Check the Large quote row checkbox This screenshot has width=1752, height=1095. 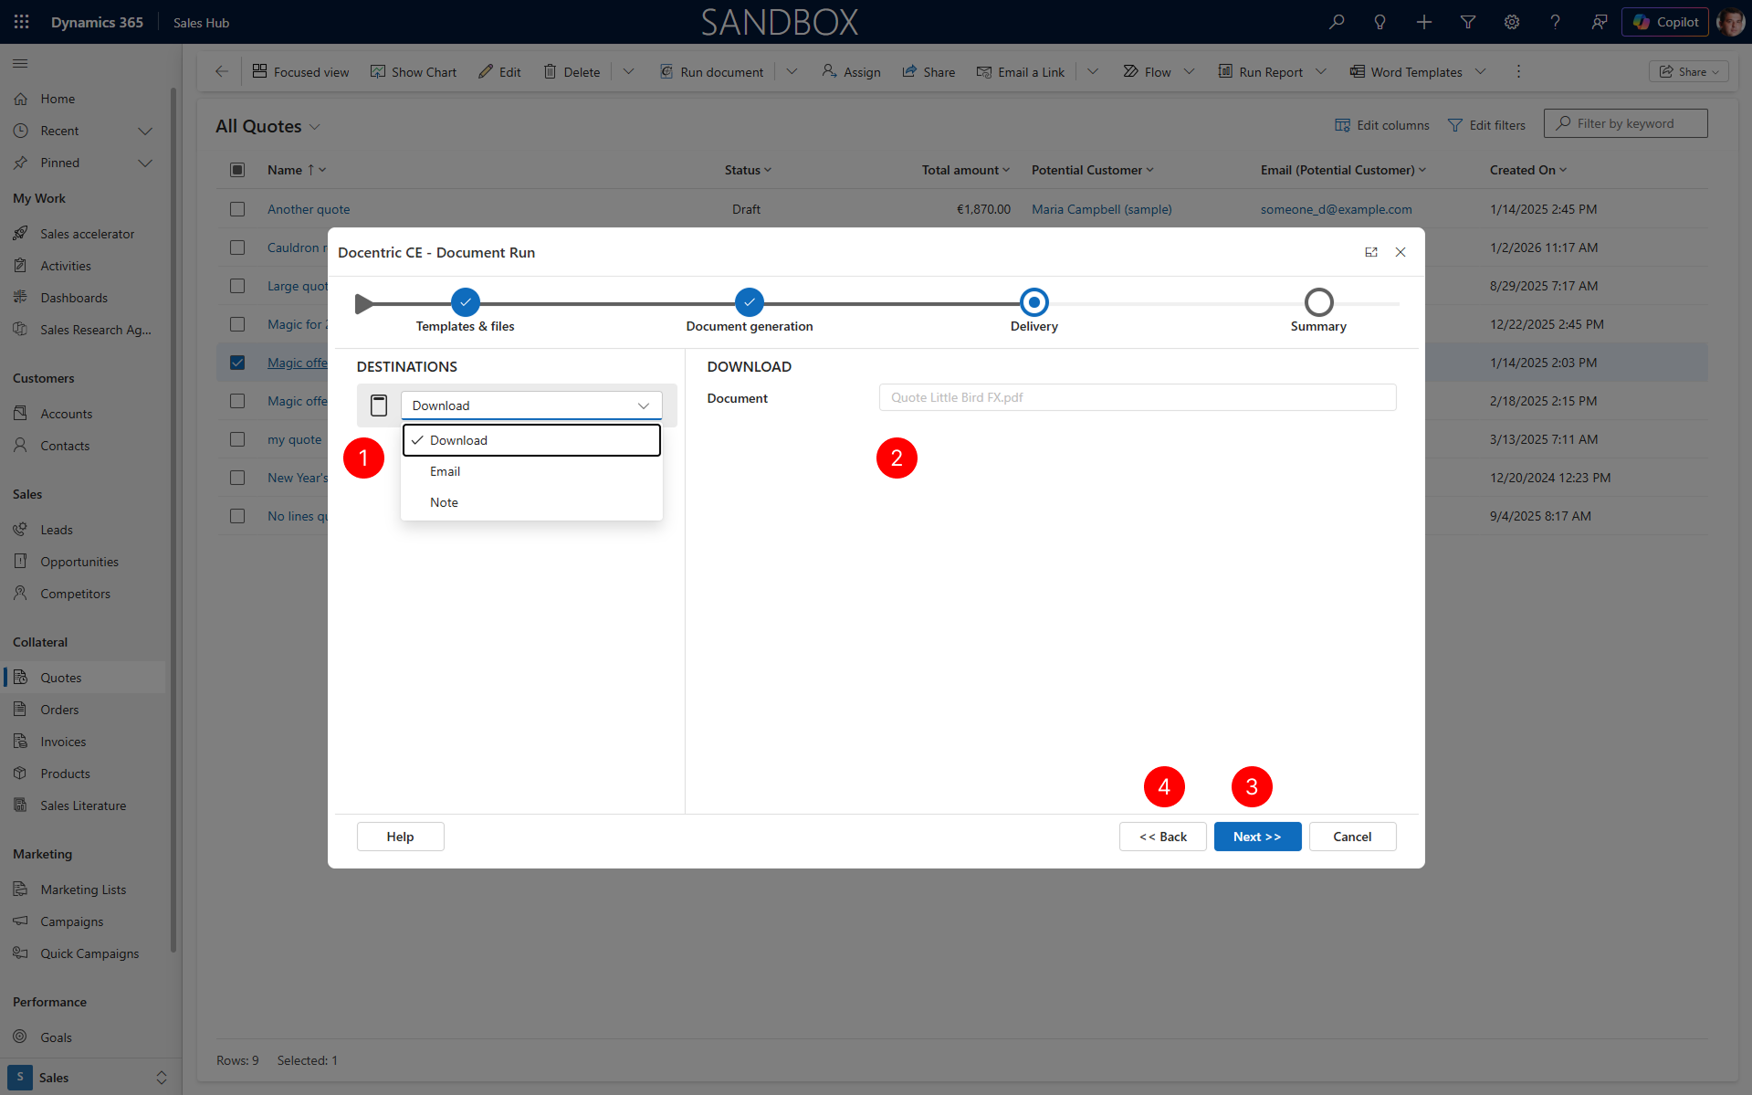pos(237,286)
